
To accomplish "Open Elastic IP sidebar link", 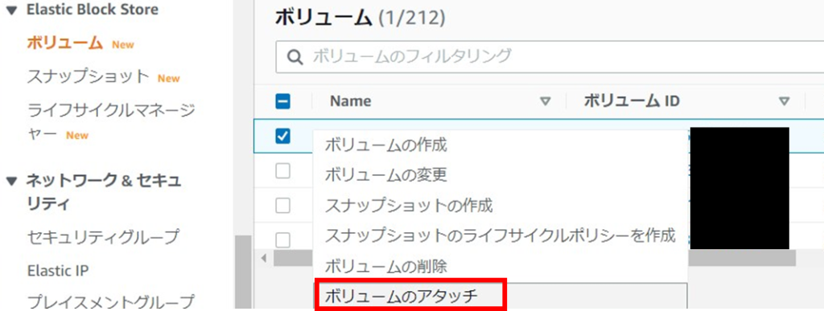I will (58, 271).
